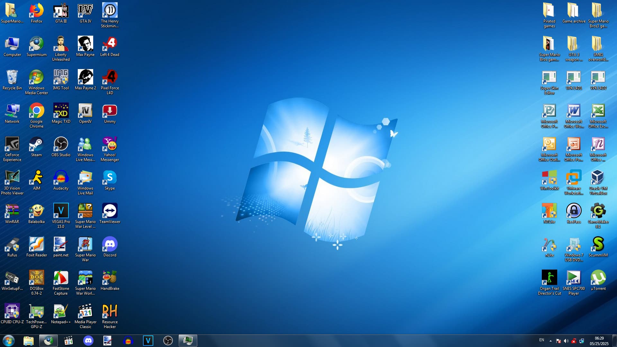Select the Microsoft Office Excel icon
The height and width of the screenshot is (347, 617).
(598, 115)
